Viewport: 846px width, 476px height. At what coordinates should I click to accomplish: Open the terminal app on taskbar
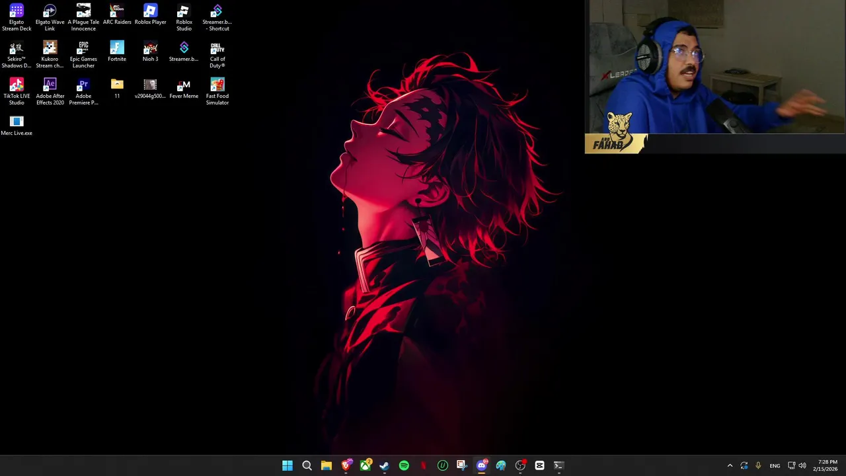coord(558,465)
